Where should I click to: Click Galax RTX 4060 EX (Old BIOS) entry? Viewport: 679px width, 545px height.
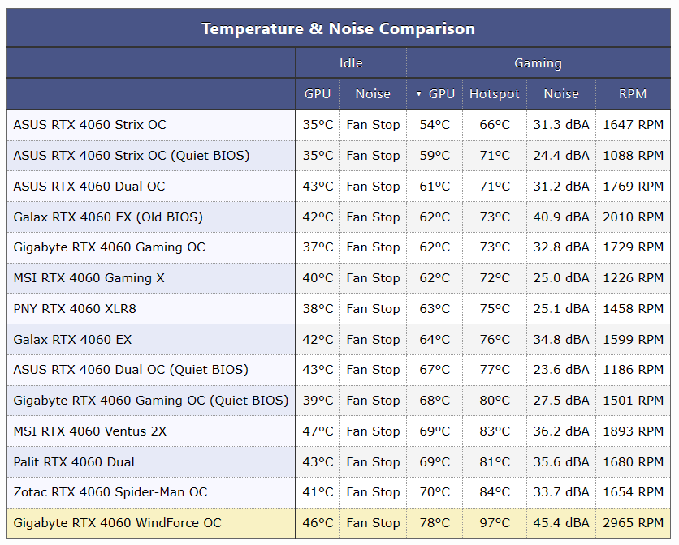coord(108,217)
